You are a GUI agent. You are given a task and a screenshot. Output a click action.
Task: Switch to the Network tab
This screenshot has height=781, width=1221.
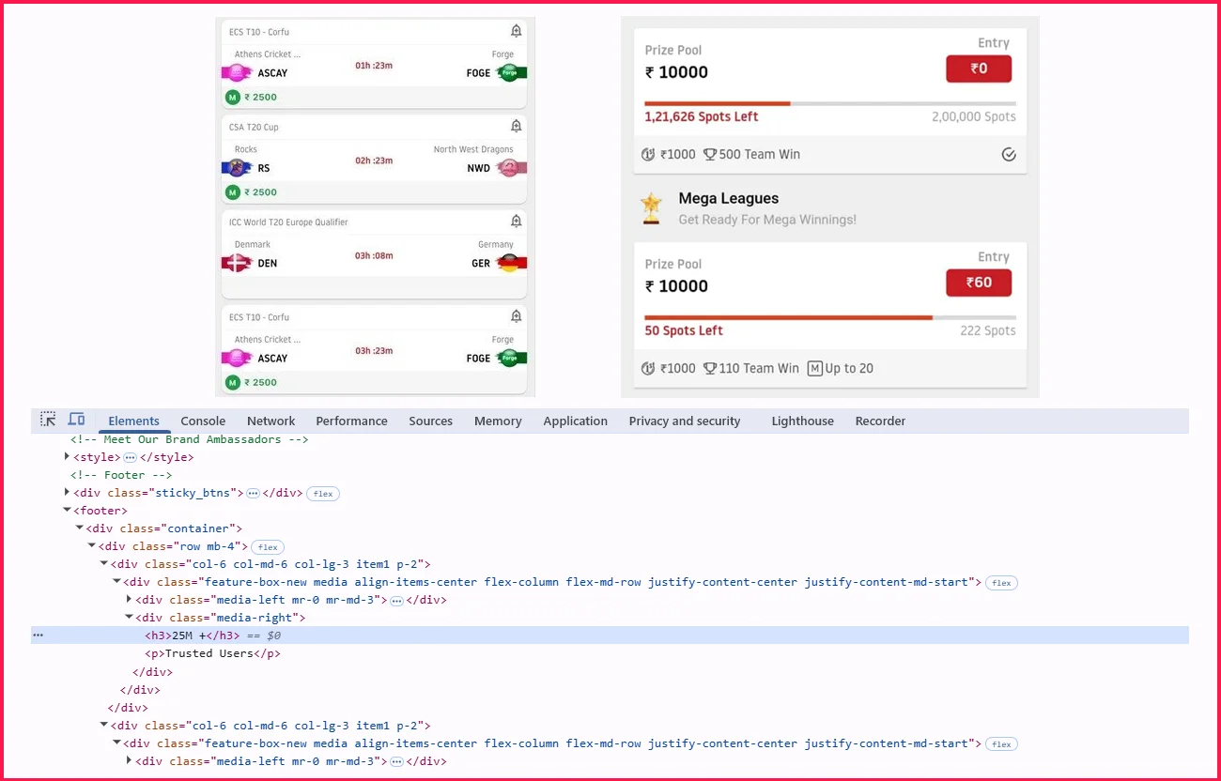pos(270,421)
